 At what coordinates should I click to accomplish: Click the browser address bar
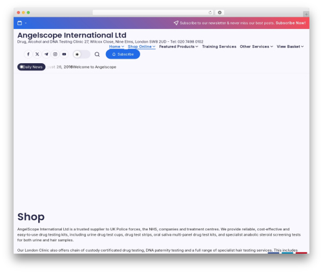click(x=153, y=12)
